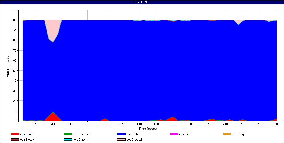Click the 'Time (secs.)' axis label
The image size is (284, 143).
[148, 129]
